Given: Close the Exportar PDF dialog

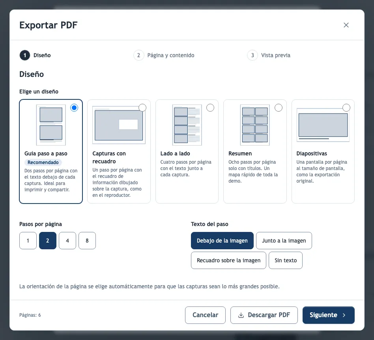Looking at the screenshot, I should coord(346,25).
